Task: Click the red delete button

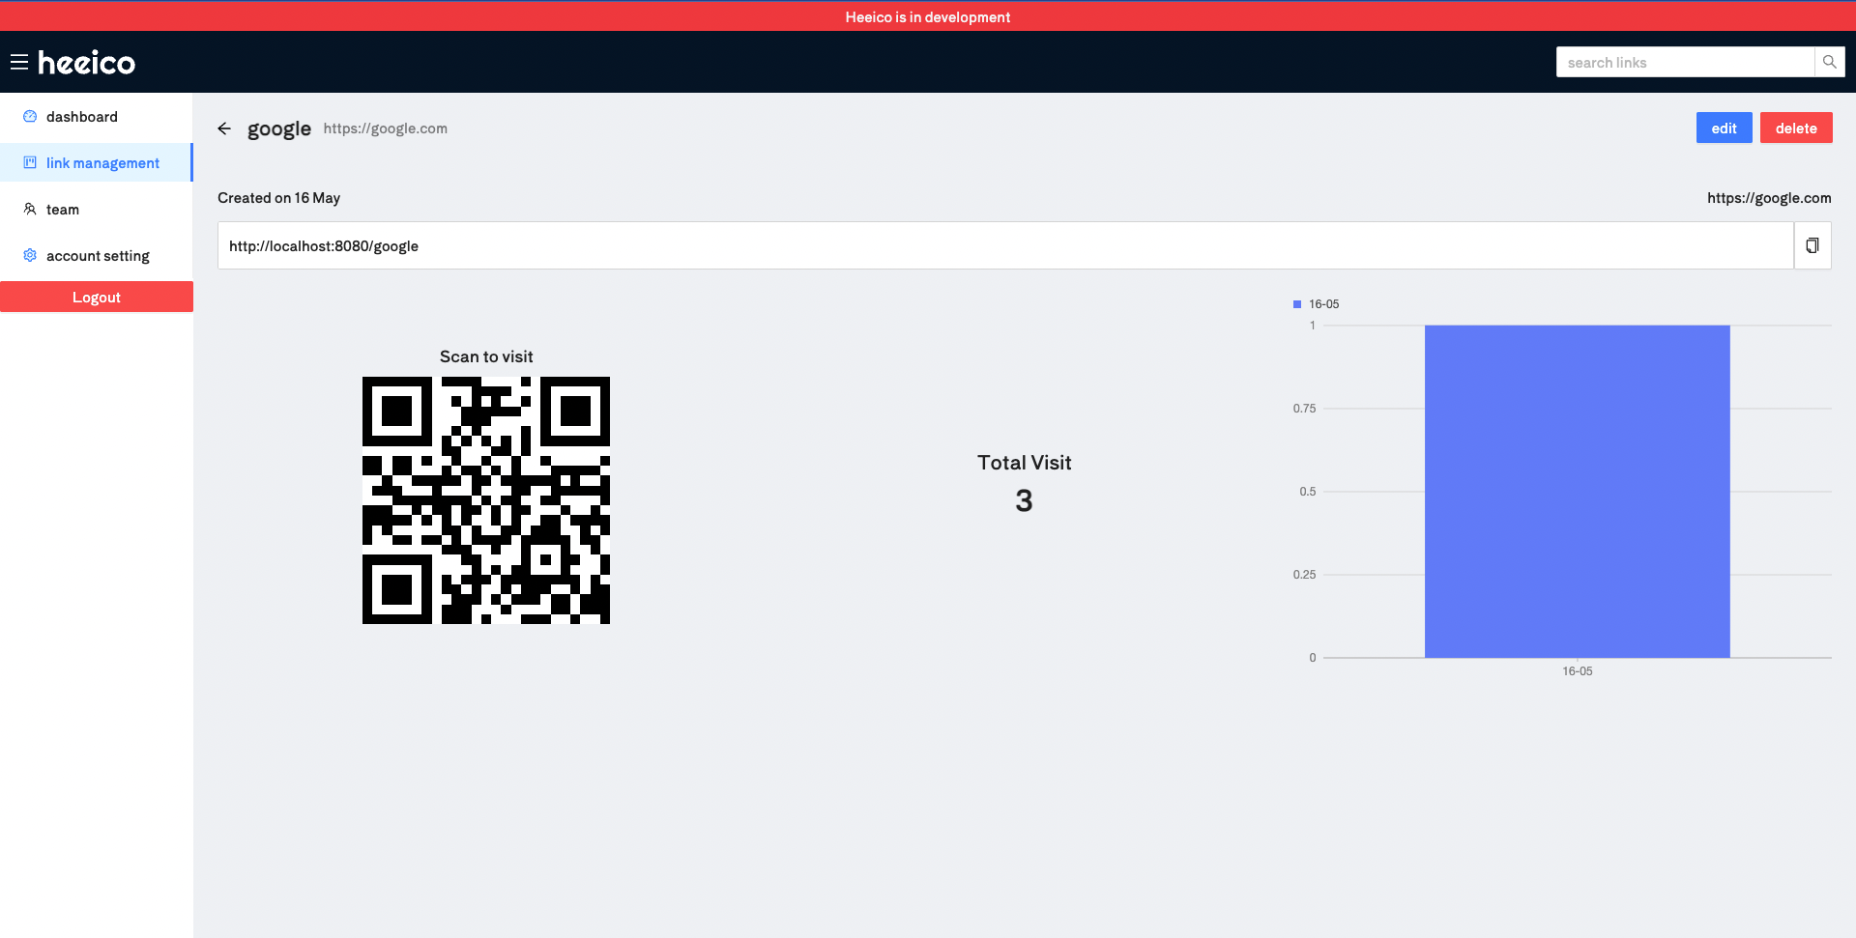Action: tap(1796, 128)
